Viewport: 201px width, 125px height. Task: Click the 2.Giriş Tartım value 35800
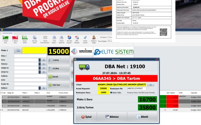[147, 107]
